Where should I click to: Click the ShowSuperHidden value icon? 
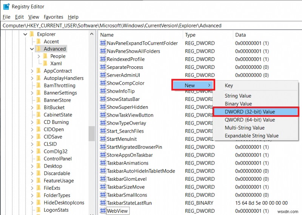point(103,107)
